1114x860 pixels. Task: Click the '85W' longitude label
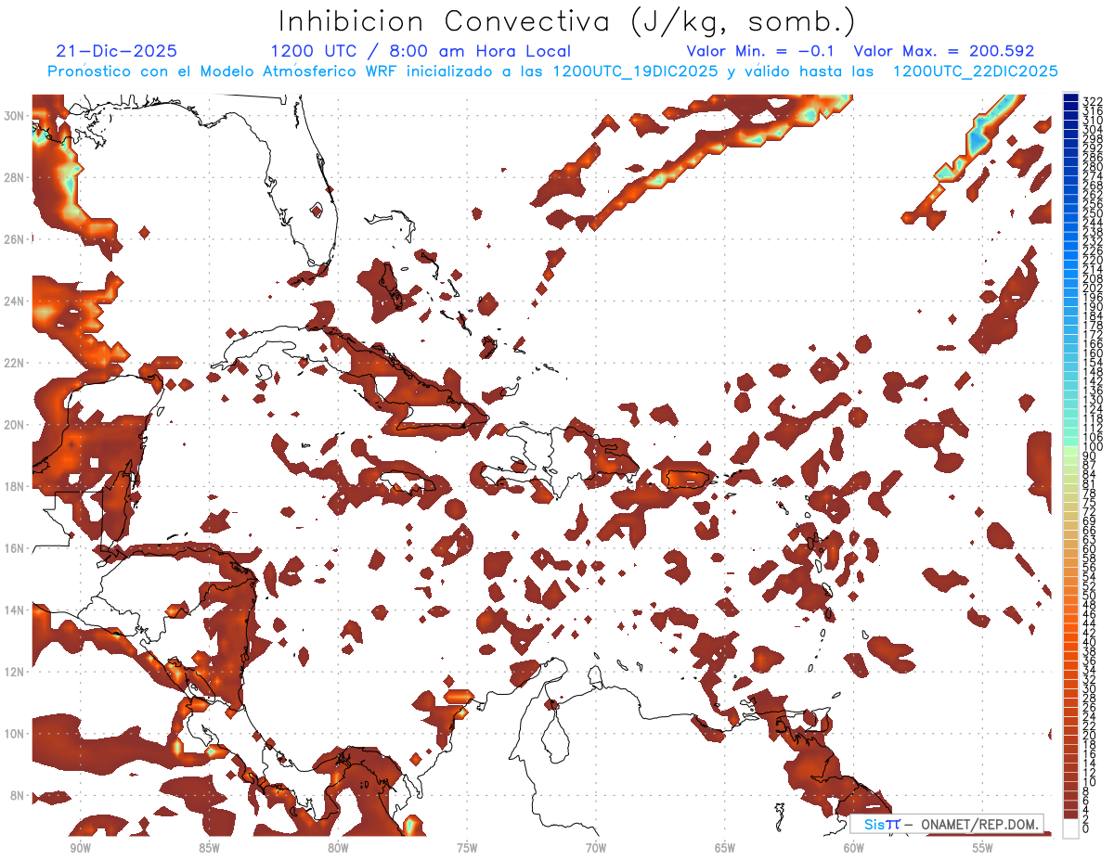pyautogui.click(x=209, y=847)
